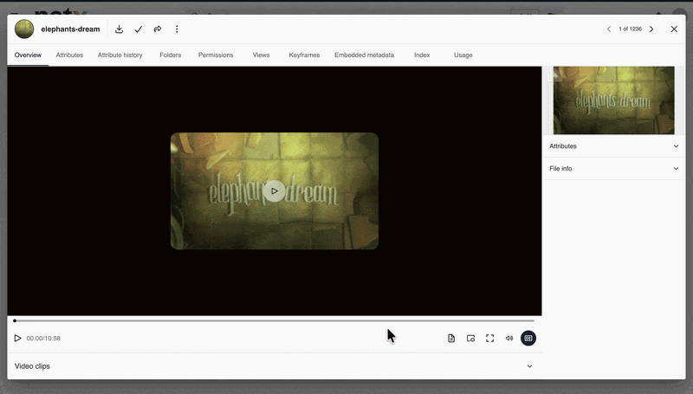The image size is (693, 394).
Task: Click the play button beside the timecode
Action: click(17, 339)
